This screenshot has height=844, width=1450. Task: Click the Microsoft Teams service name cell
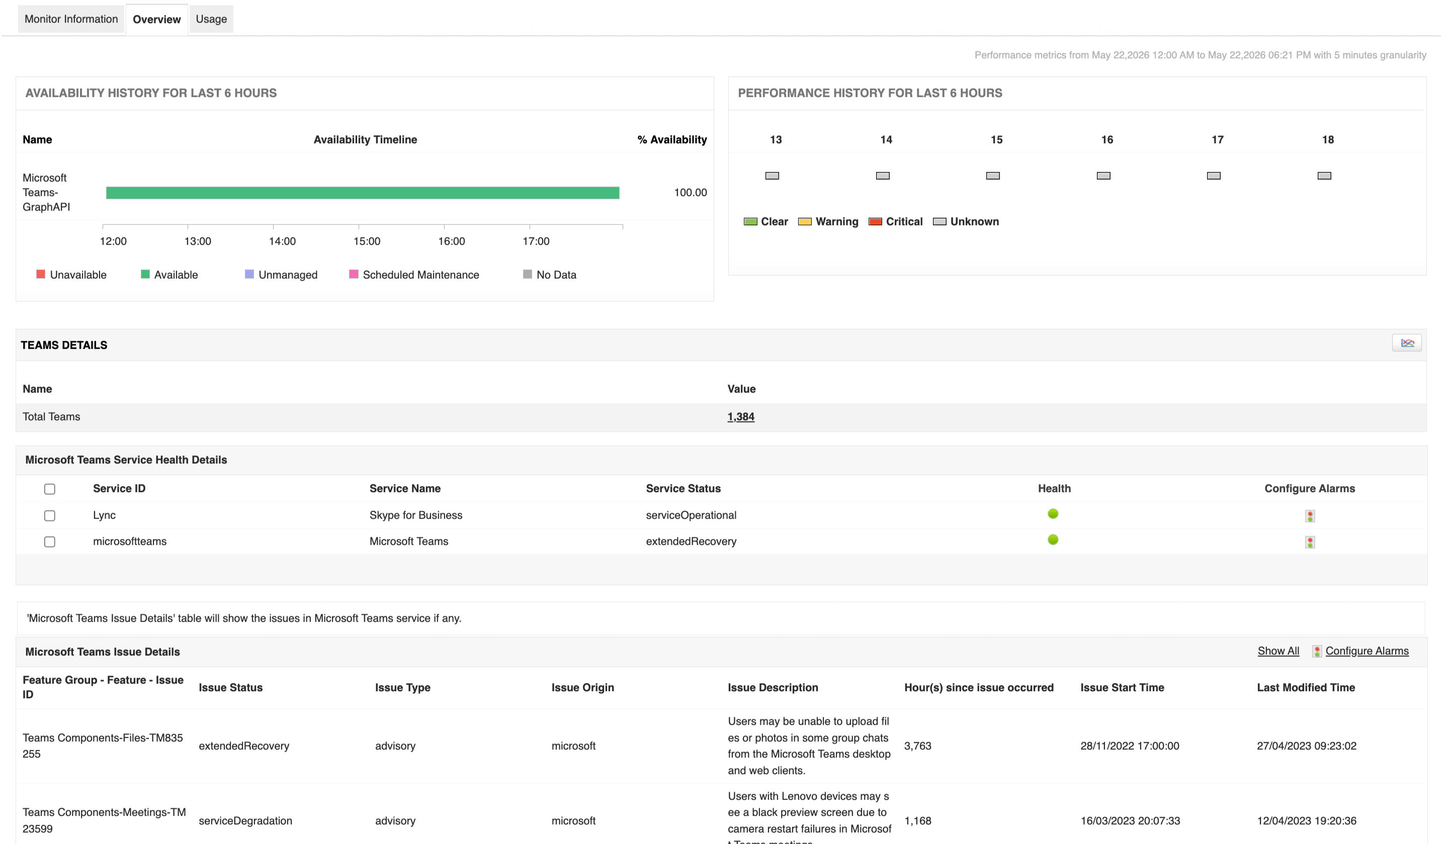click(x=408, y=541)
